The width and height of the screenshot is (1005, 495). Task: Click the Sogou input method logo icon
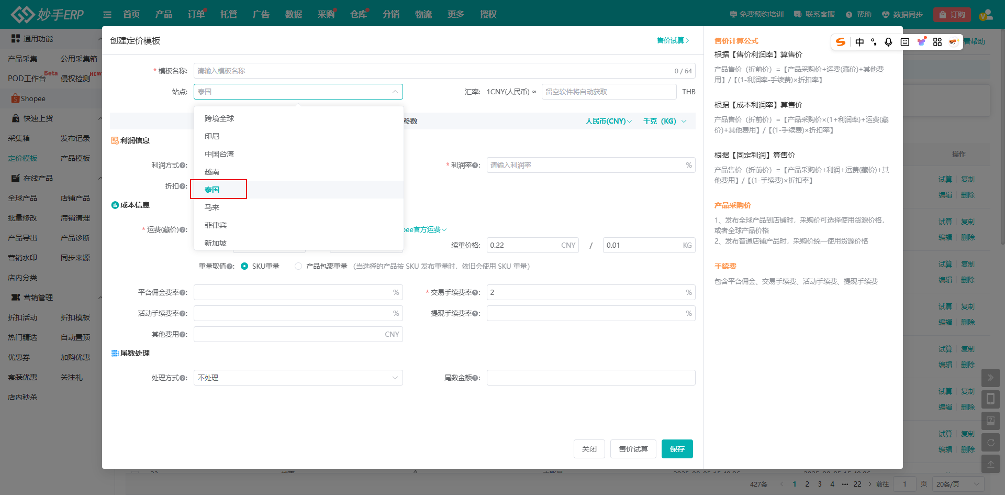point(841,42)
